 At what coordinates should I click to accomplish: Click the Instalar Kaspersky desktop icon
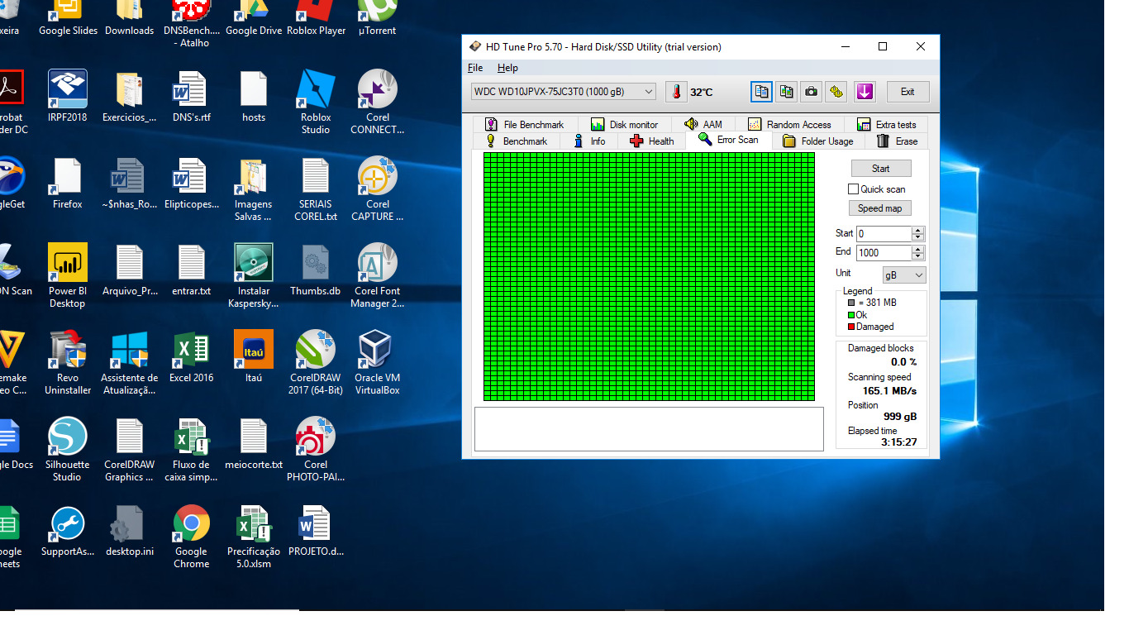pos(254,276)
